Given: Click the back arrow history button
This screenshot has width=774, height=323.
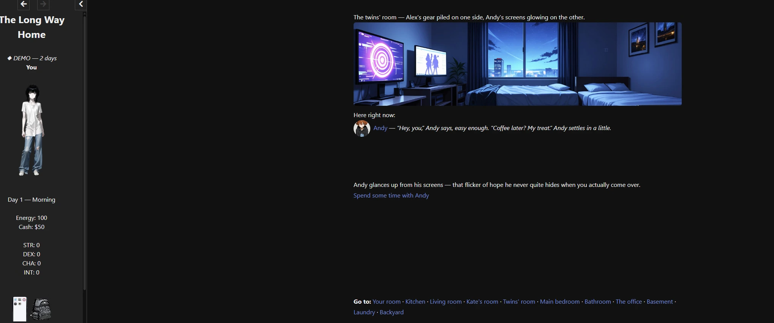Looking at the screenshot, I should (x=24, y=4).
